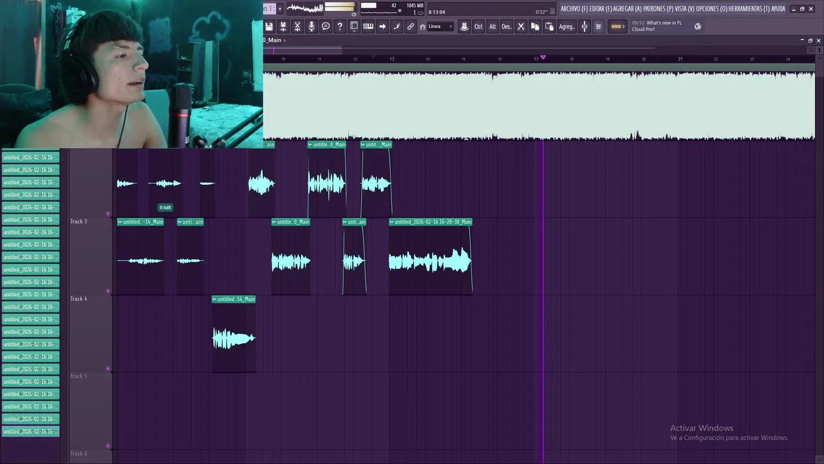Image resolution: width=824 pixels, height=464 pixels.
Task: Click the vertical slider tool icon after Agreg.
Action: (x=585, y=26)
